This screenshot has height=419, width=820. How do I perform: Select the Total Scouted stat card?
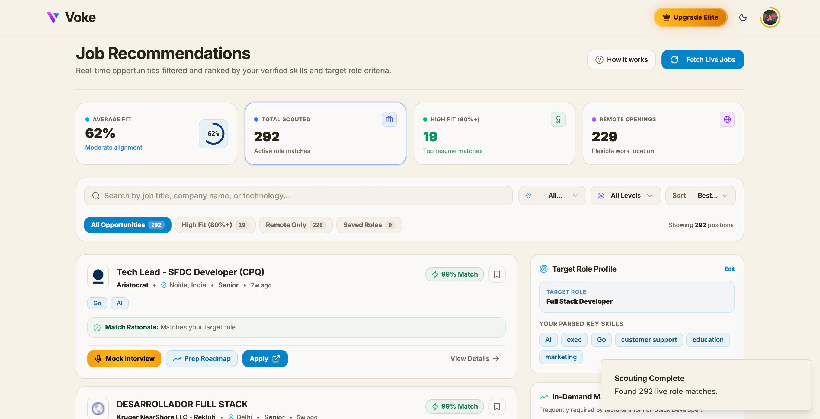tap(325, 134)
